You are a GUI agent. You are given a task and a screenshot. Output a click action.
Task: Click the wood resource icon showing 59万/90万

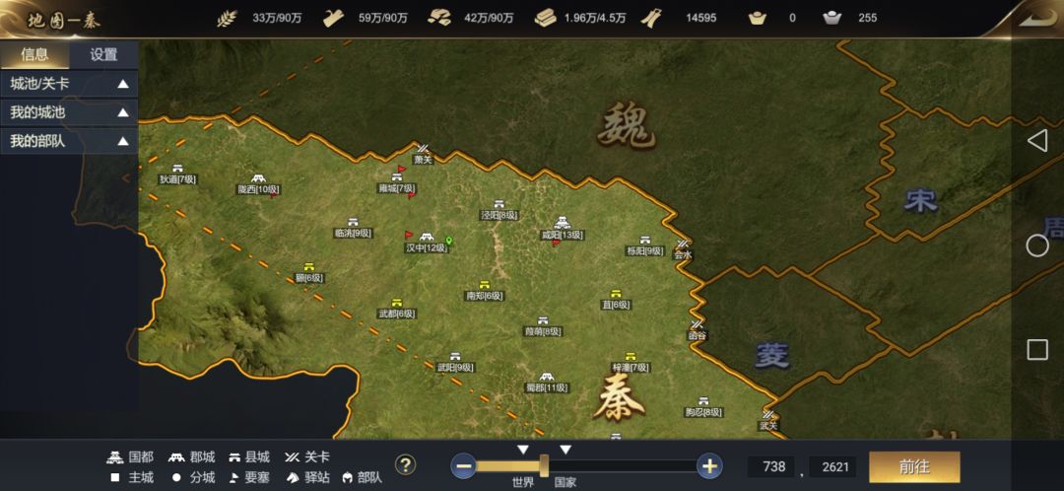(x=333, y=19)
